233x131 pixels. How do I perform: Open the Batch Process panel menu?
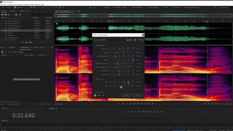(31, 48)
